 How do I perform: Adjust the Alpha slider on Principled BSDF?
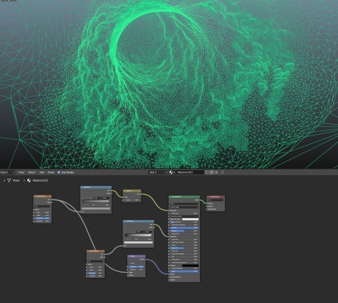184,271
